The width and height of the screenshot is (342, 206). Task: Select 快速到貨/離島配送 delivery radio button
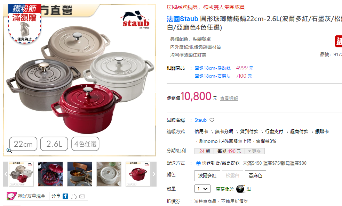tap(198, 163)
